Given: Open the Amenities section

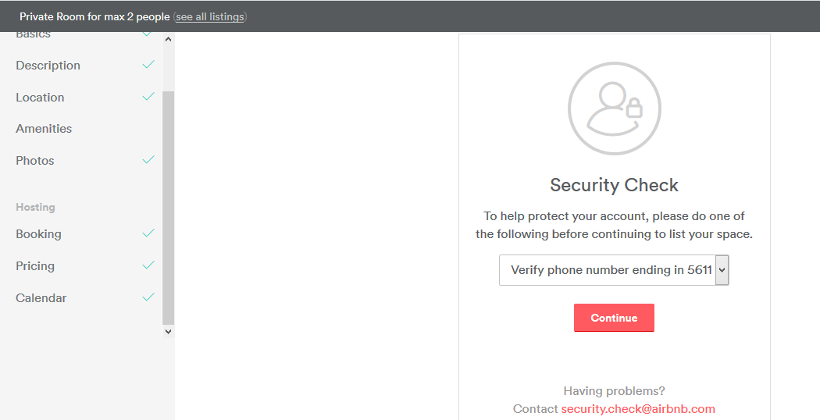Looking at the screenshot, I should [x=44, y=129].
